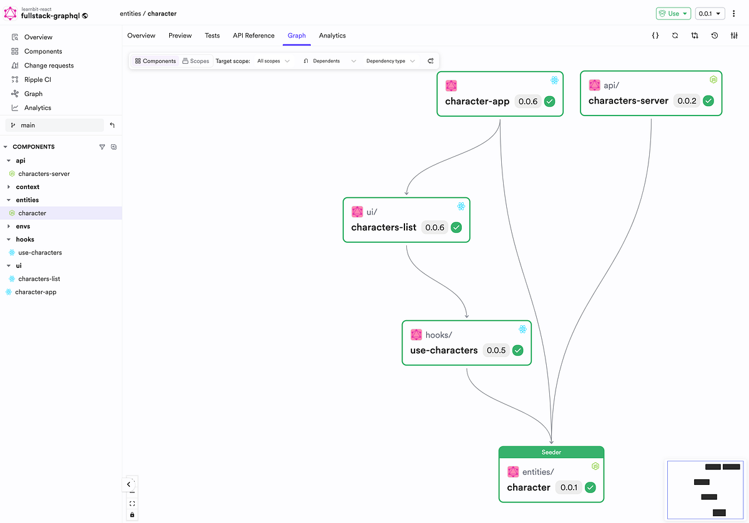Click the filter icon next to COMPONENTS
Viewport: 749px width, 523px height.
click(102, 147)
